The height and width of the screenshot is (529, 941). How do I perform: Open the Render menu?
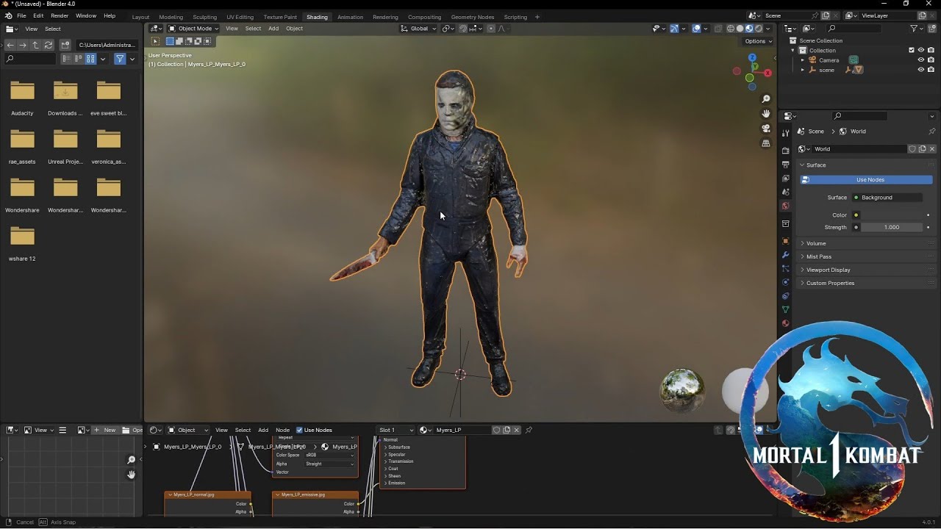(x=60, y=15)
